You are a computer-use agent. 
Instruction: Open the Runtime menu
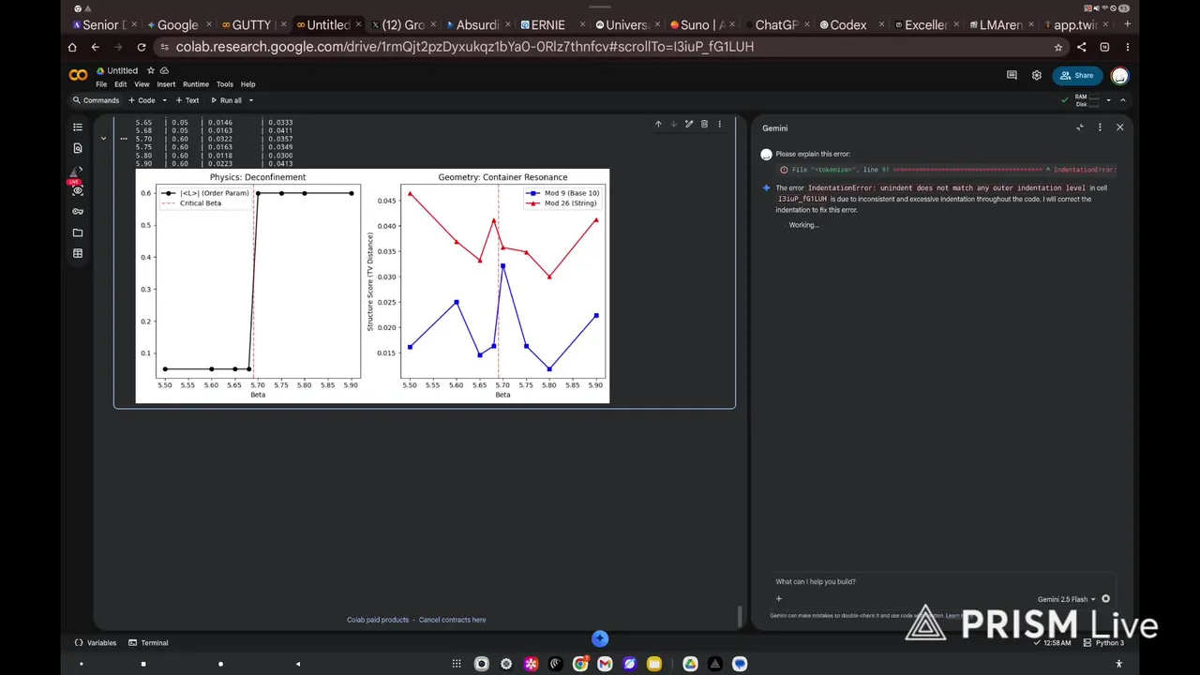(x=196, y=84)
